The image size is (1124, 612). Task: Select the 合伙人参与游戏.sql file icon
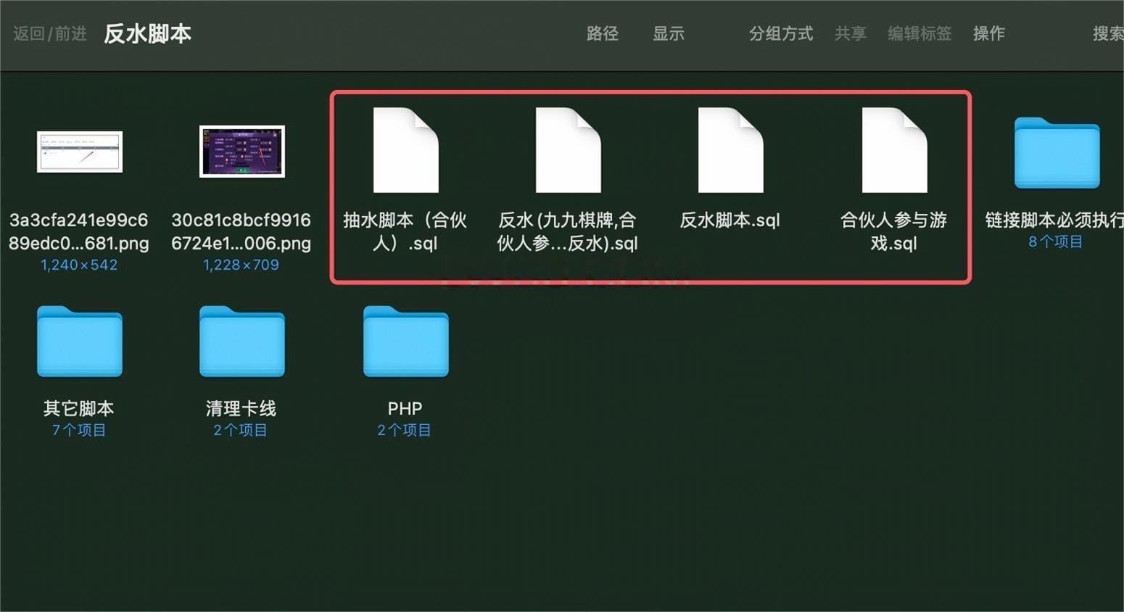[894, 150]
